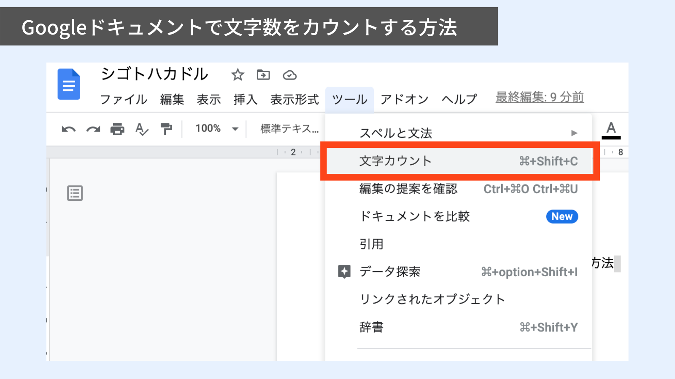The height and width of the screenshot is (379, 675).
Task: Click the データ探索 star icon
Action: coord(344,272)
